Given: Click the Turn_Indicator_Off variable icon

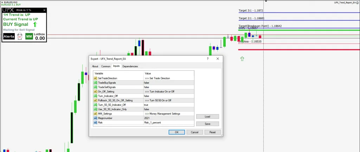Looking at the screenshot, I should point(95,96).
